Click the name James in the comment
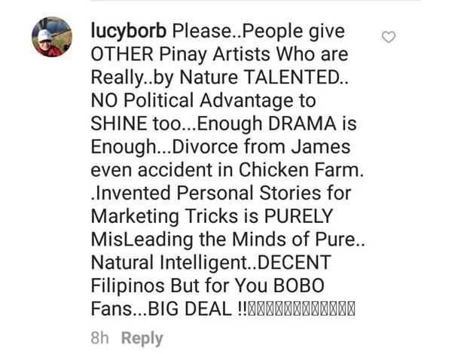This screenshot has width=452, height=354. tap(321, 146)
